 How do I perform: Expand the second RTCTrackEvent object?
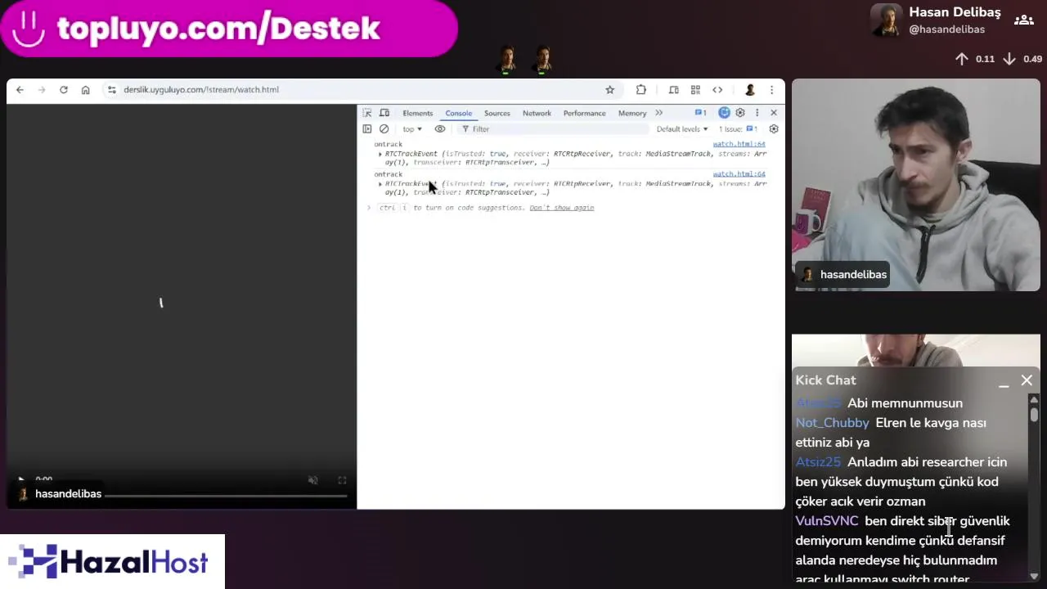click(x=380, y=184)
